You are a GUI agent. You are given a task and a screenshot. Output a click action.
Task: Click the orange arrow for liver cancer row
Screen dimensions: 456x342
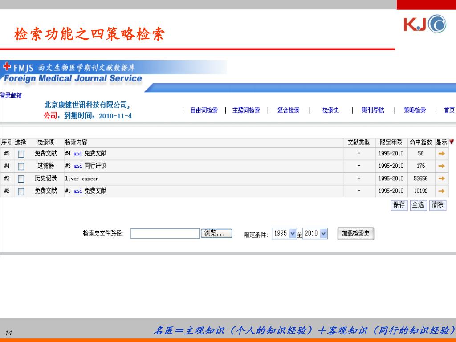click(x=441, y=179)
